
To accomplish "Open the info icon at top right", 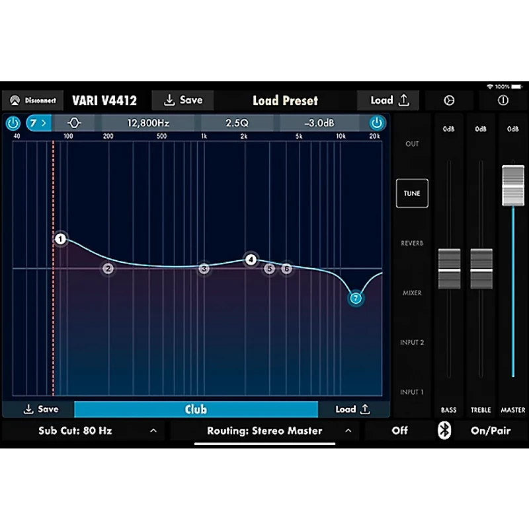I will tap(503, 100).
